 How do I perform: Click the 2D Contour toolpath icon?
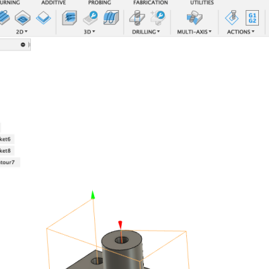coord(43,17)
